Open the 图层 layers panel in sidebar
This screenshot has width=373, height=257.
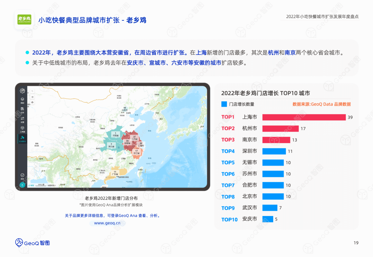(x=22, y=100)
